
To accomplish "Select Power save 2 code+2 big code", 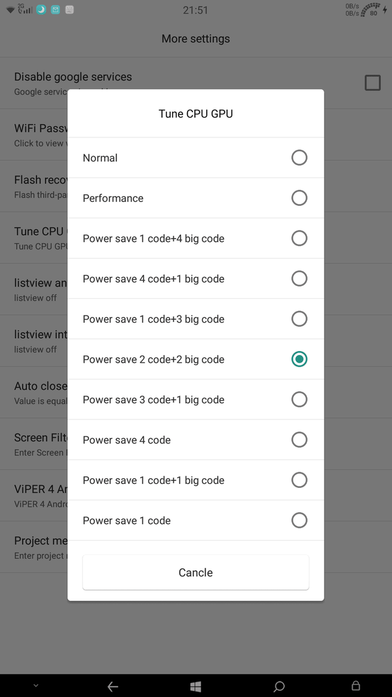I will point(196,359).
